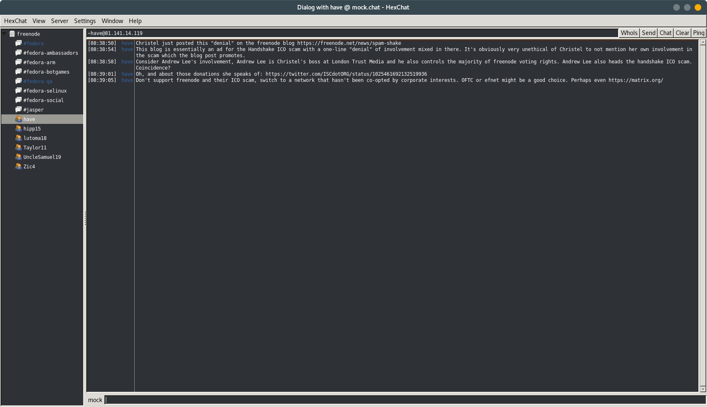Viewport: 707px width, 407px height.
Task: Click the pane divider handle
Action: 85,218
